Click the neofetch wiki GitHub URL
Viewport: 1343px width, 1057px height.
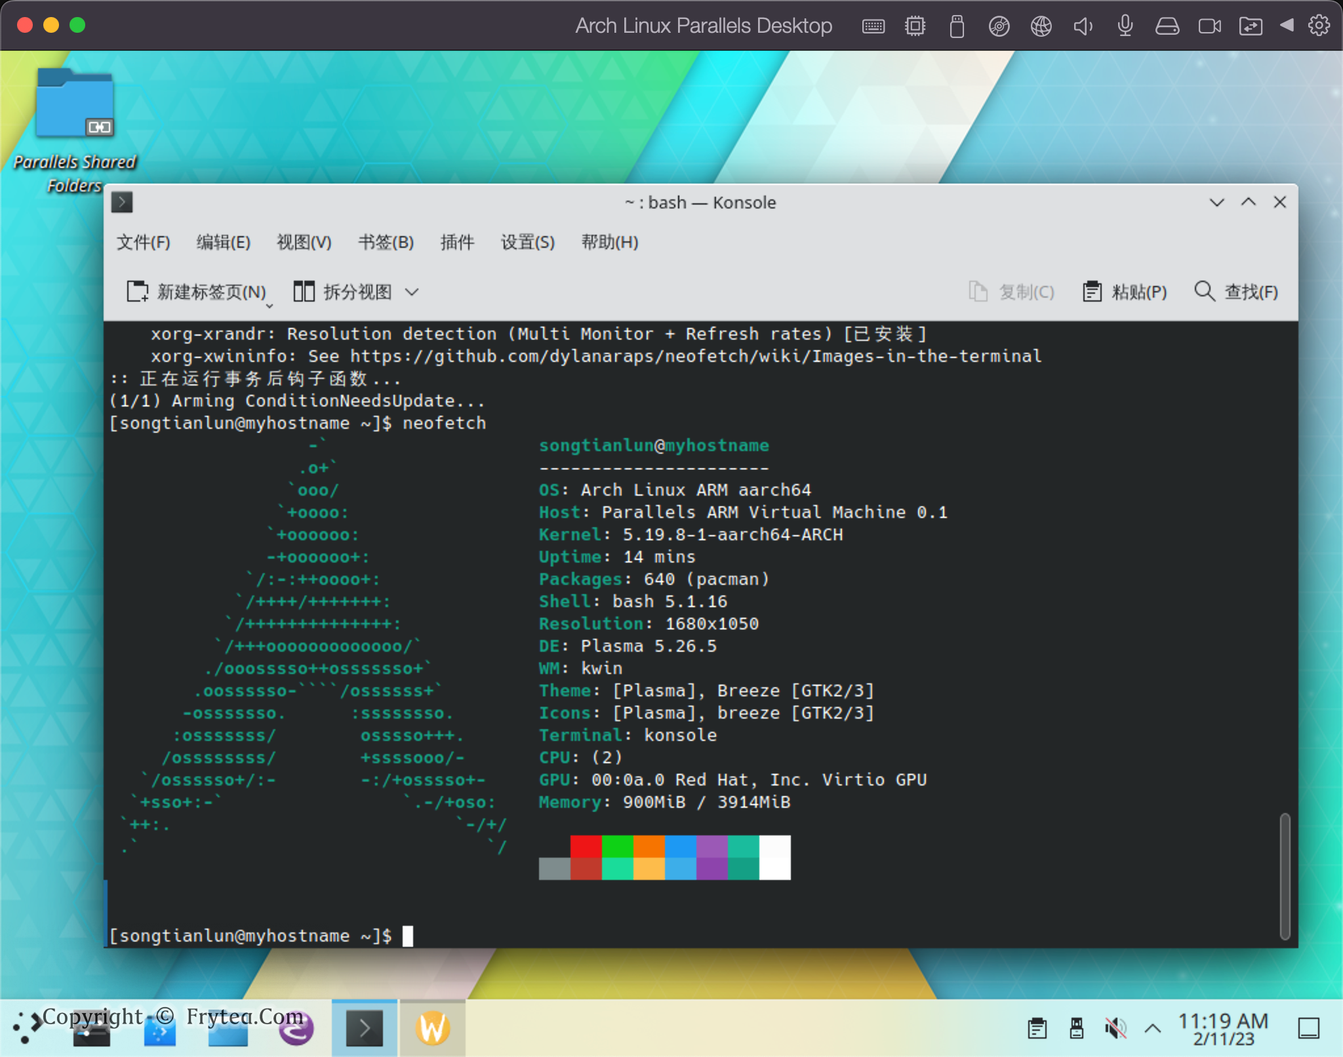click(695, 356)
